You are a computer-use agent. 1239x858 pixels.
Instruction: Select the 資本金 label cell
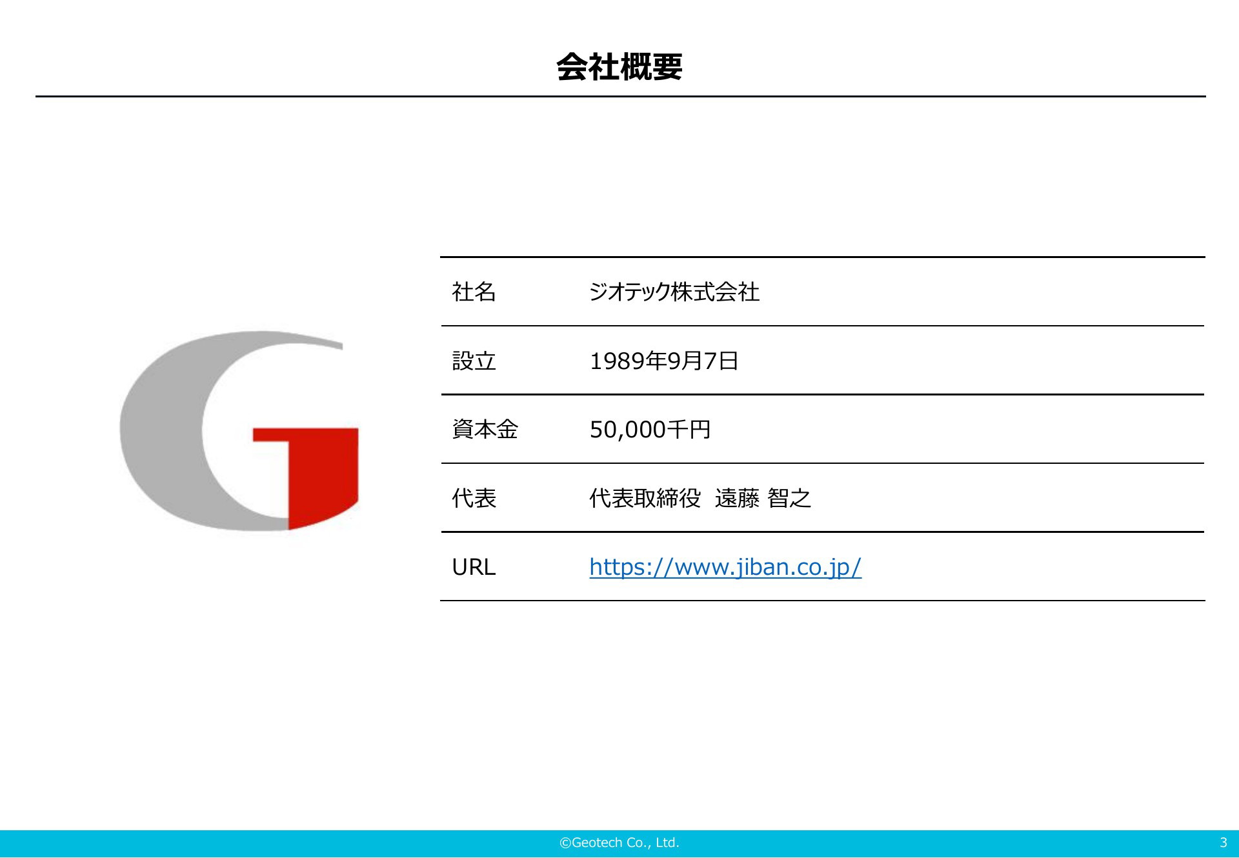click(x=485, y=430)
